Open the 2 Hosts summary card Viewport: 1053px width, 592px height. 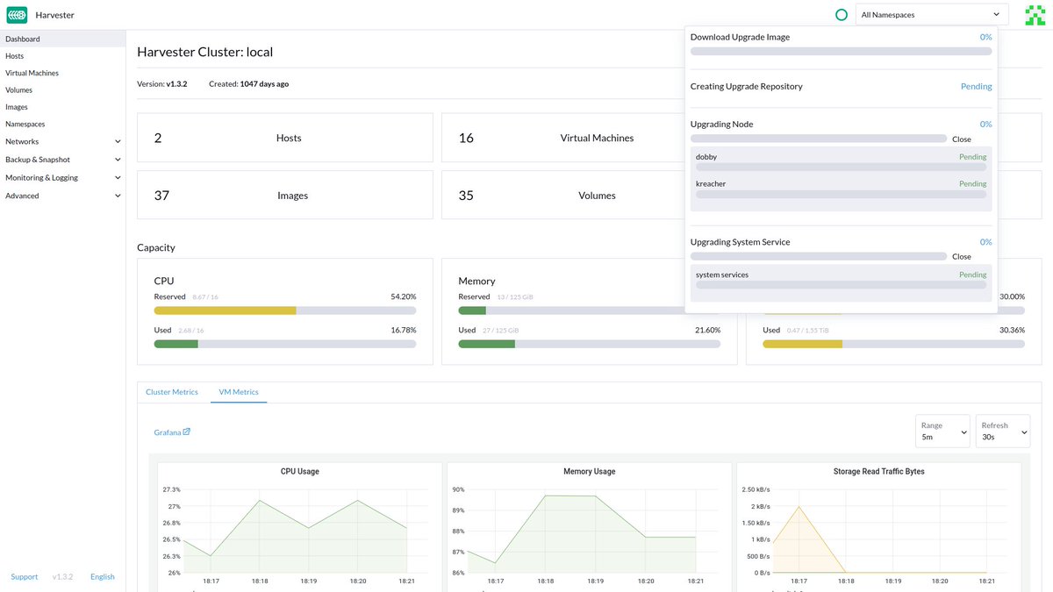pos(285,138)
